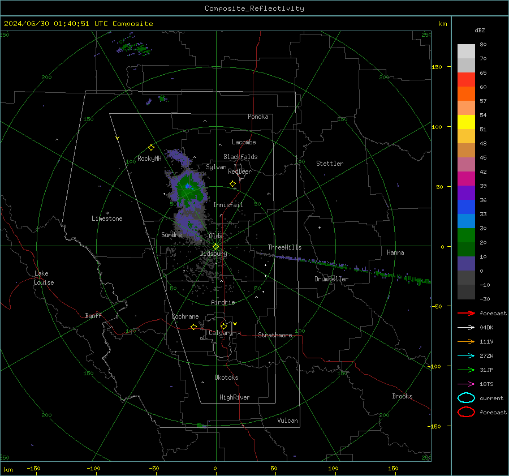509x476 pixels.
Task: Click the yellow diamond marker above Calgary
Action: [x=223, y=326]
